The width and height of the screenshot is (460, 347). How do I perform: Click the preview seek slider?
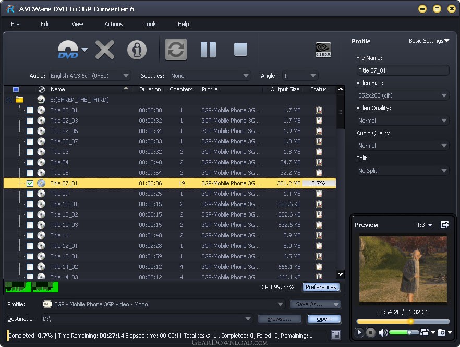403,321
